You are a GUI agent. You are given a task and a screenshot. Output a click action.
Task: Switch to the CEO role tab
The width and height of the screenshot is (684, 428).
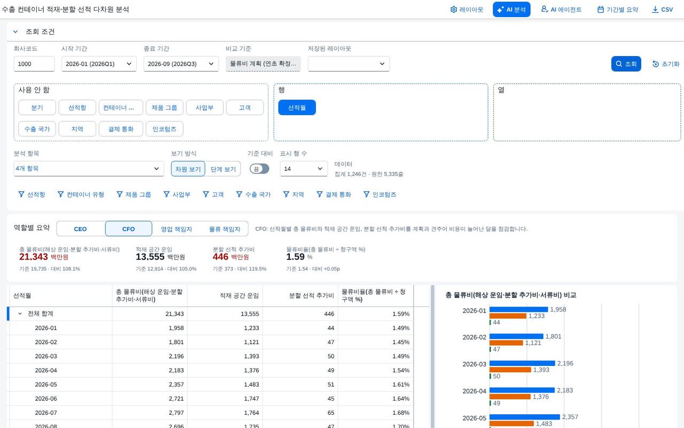(80, 229)
